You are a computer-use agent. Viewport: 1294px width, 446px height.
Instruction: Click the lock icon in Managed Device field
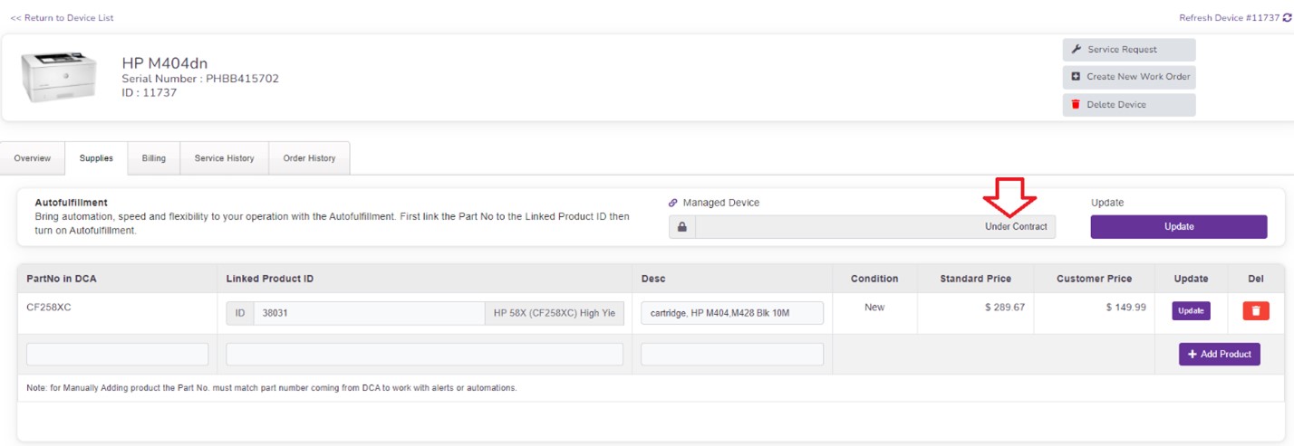click(x=682, y=227)
